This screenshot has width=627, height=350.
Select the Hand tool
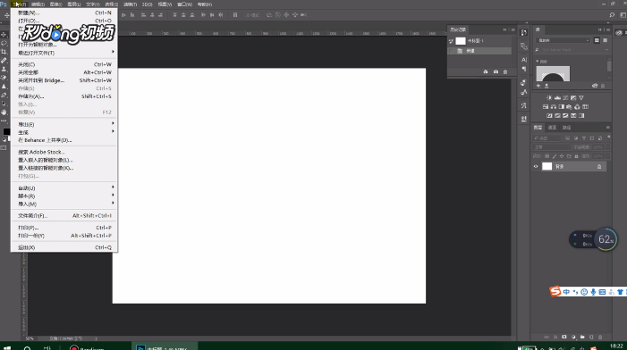pyautogui.click(x=4, y=112)
